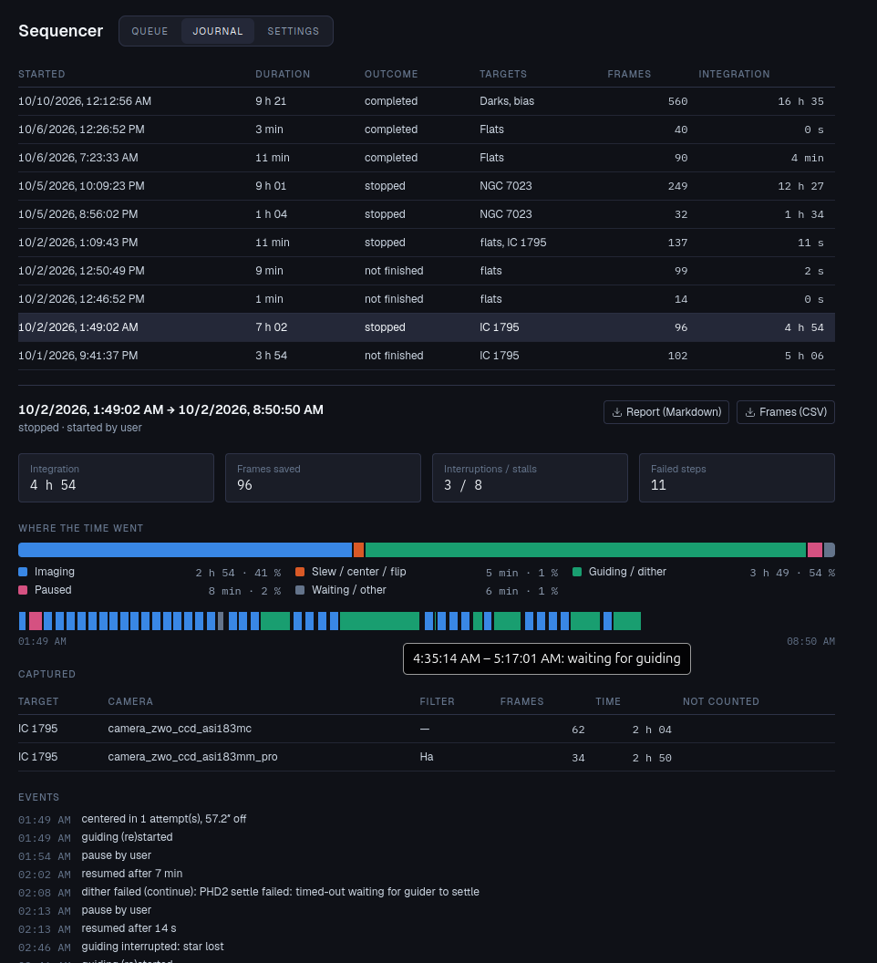Click the STARTED column header

tap(42, 74)
